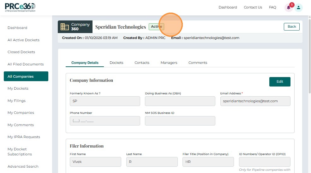Open the Dashboard link in the top navigation
Screen dimensions: 311x173
(x=228, y=7)
